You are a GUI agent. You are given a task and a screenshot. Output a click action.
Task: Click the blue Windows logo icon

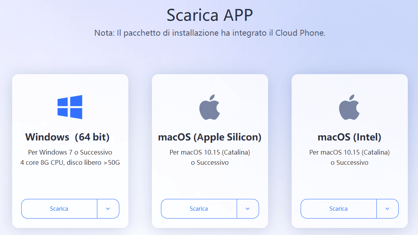point(70,107)
